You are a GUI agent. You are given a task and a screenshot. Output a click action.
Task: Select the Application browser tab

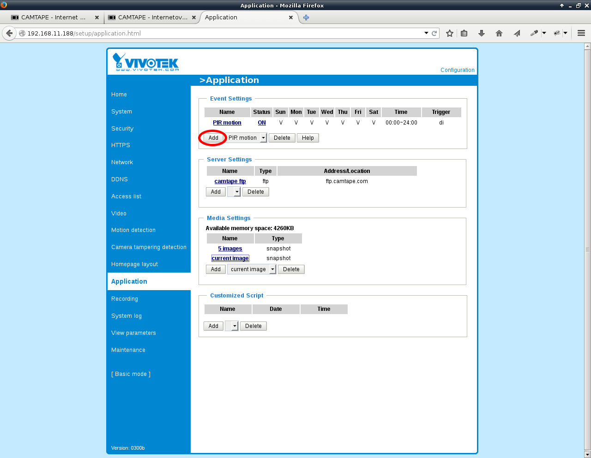pyautogui.click(x=249, y=18)
